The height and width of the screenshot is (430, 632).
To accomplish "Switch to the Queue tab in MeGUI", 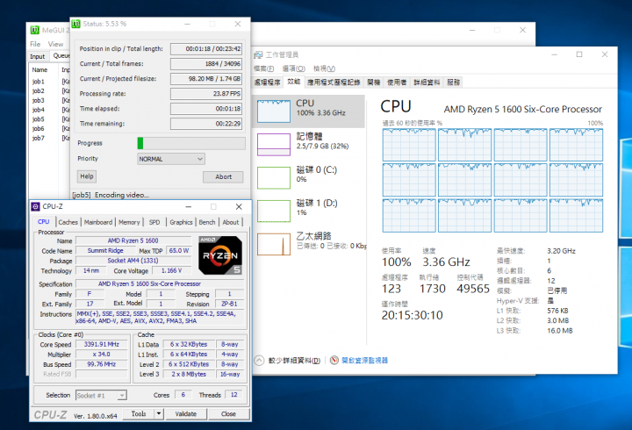I will tap(61, 55).
